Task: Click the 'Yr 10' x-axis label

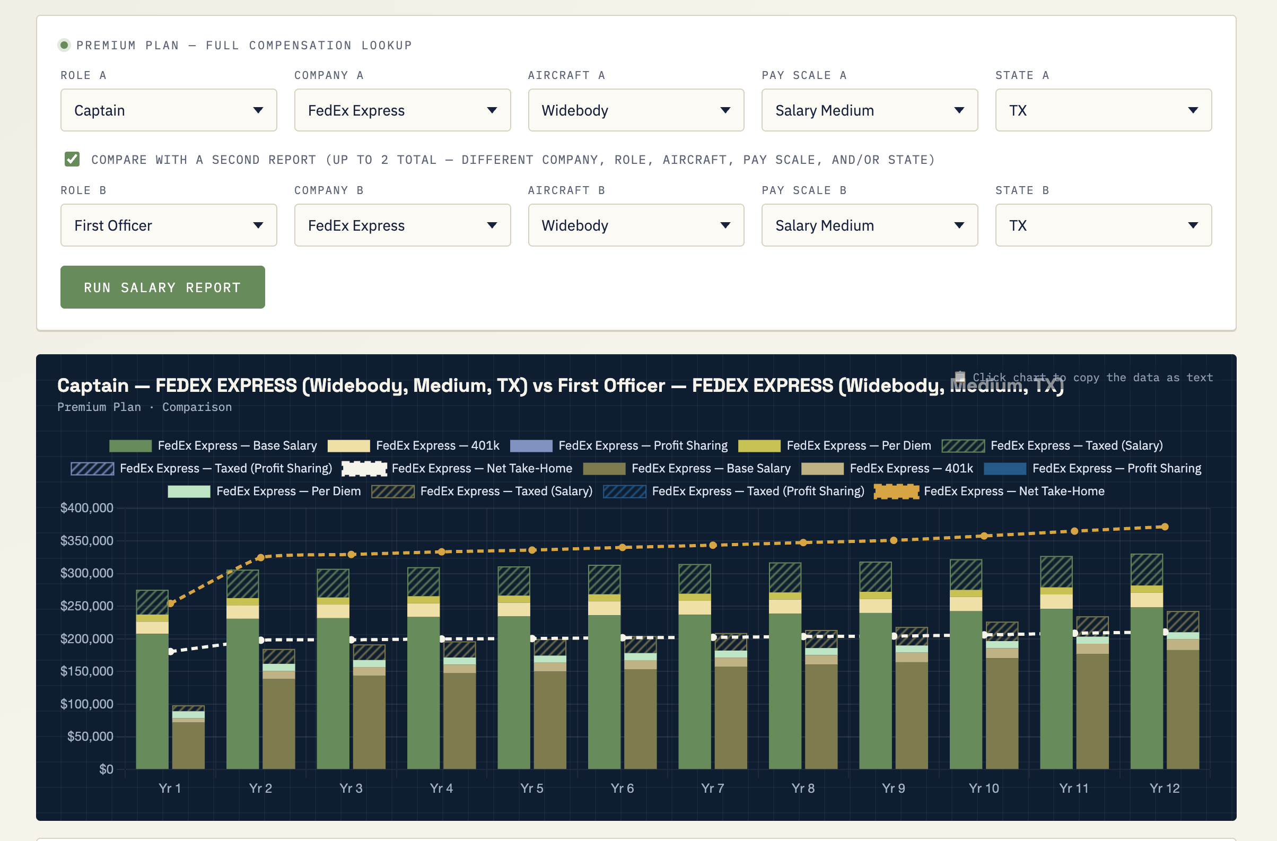Action: coord(984,788)
